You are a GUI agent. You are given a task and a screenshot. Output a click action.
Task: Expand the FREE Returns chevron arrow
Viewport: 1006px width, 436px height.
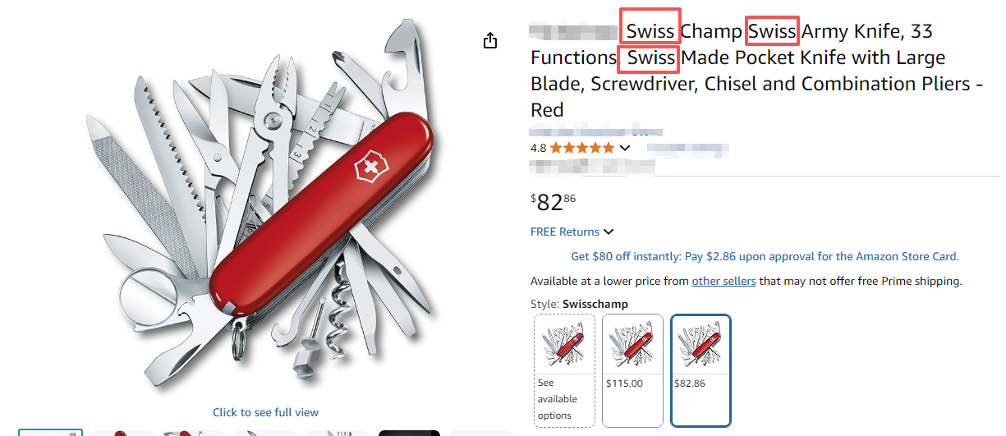click(x=609, y=232)
